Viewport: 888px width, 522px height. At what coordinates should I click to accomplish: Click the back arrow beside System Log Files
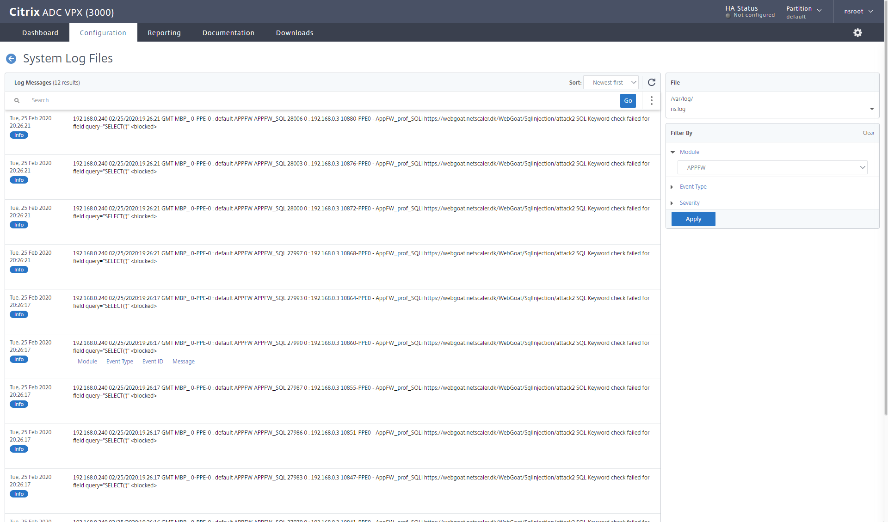coord(11,59)
